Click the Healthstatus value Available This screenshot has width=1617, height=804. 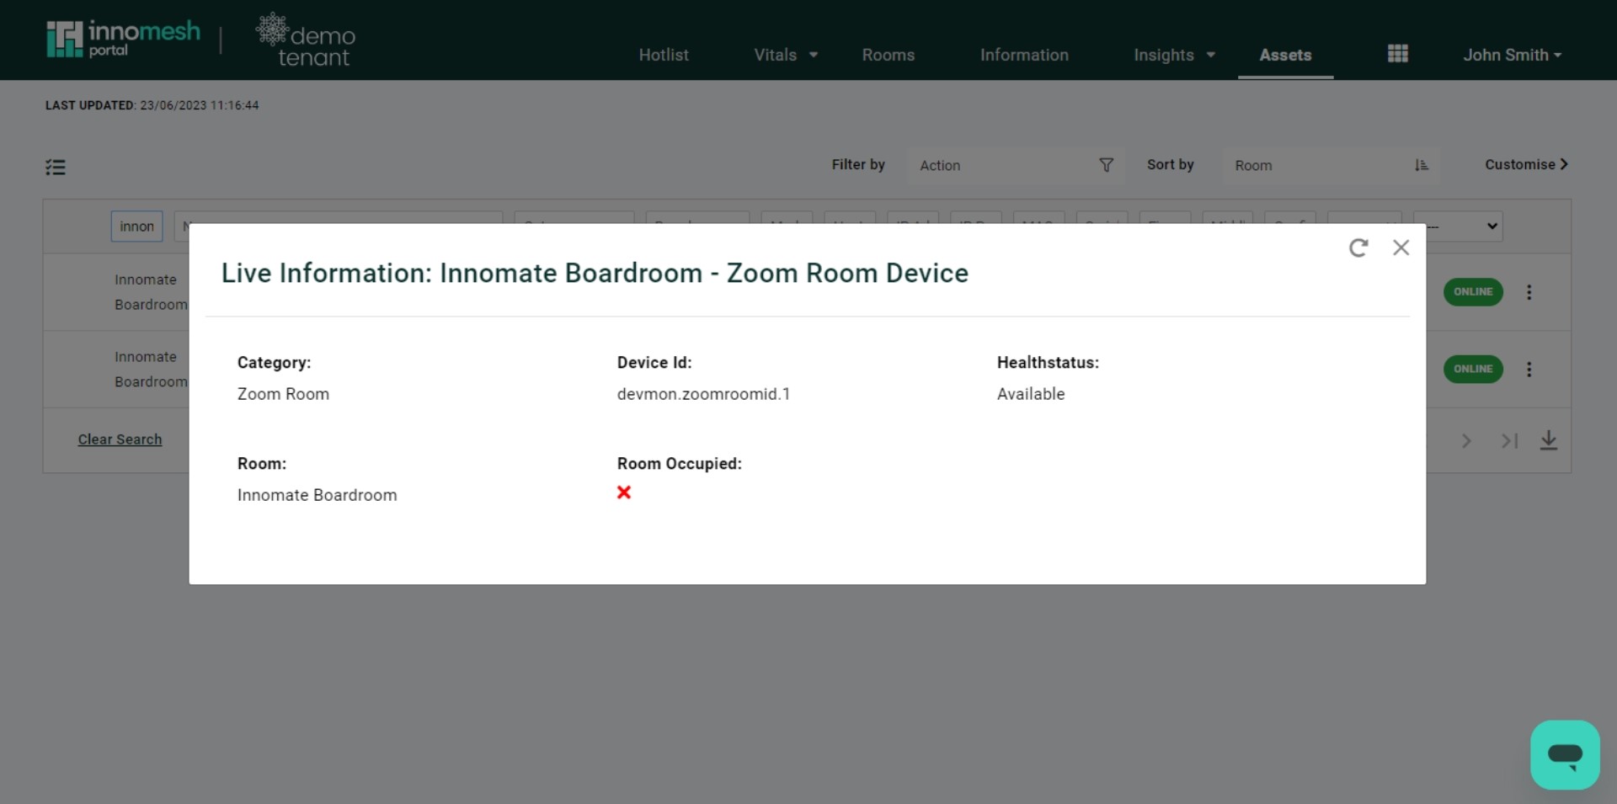1031,394
